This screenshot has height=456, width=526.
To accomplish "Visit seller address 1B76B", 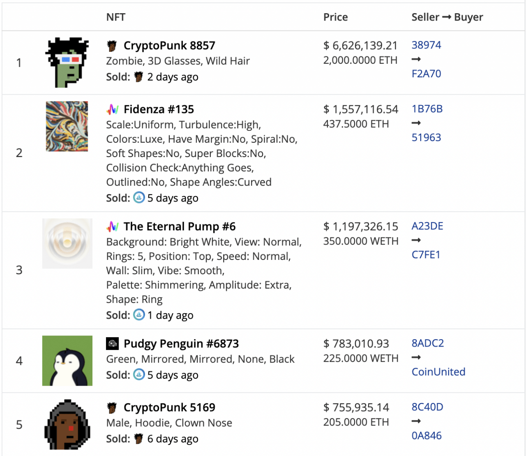I will 427,109.
